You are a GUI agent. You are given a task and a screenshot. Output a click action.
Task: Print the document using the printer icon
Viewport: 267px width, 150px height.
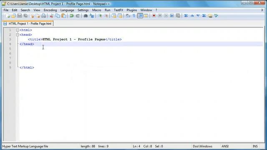(43, 16)
